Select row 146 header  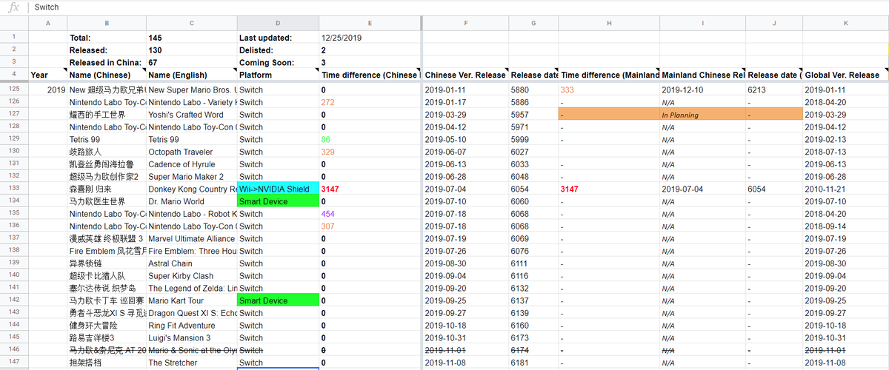pyautogui.click(x=14, y=350)
